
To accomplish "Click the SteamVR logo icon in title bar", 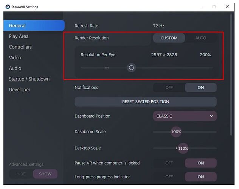I will pos(8,7).
